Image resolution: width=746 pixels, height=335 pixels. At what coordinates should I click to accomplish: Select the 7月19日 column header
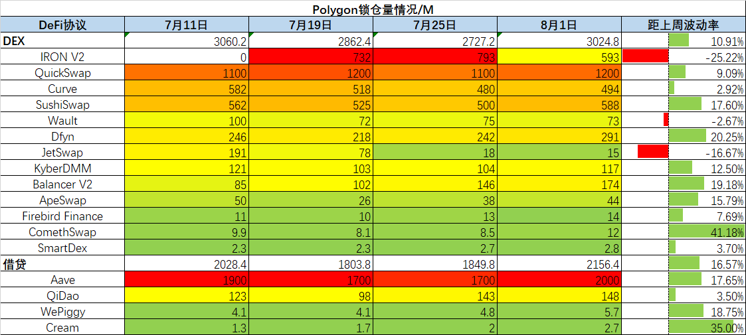point(311,25)
